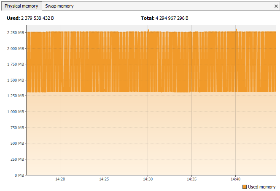The width and height of the screenshot is (280, 191).
Task: Click the memory spike peak near 14:40
Action: tap(236, 30)
